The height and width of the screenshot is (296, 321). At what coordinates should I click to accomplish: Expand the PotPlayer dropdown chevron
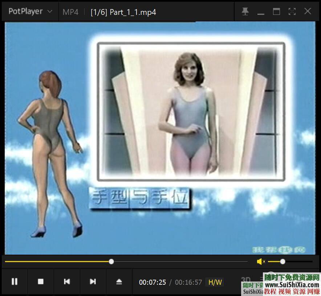49,11
